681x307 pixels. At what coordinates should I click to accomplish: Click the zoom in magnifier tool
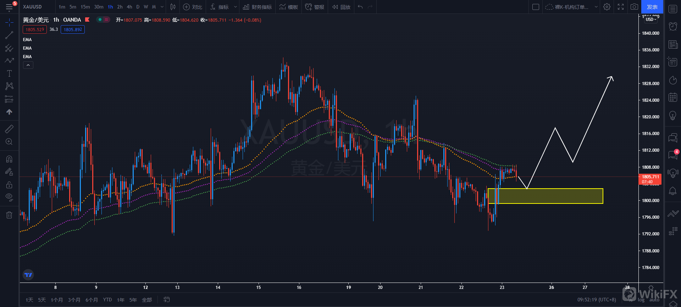pyautogui.click(x=9, y=142)
